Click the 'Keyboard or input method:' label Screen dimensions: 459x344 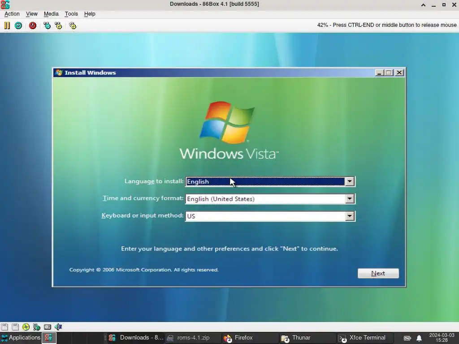tap(143, 215)
